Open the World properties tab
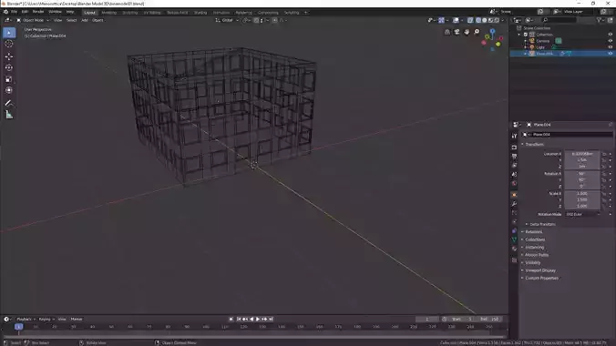 [514, 183]
